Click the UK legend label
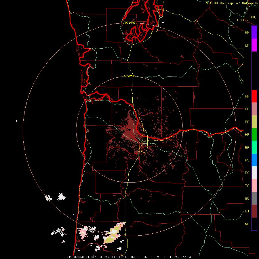 point(247,45)
